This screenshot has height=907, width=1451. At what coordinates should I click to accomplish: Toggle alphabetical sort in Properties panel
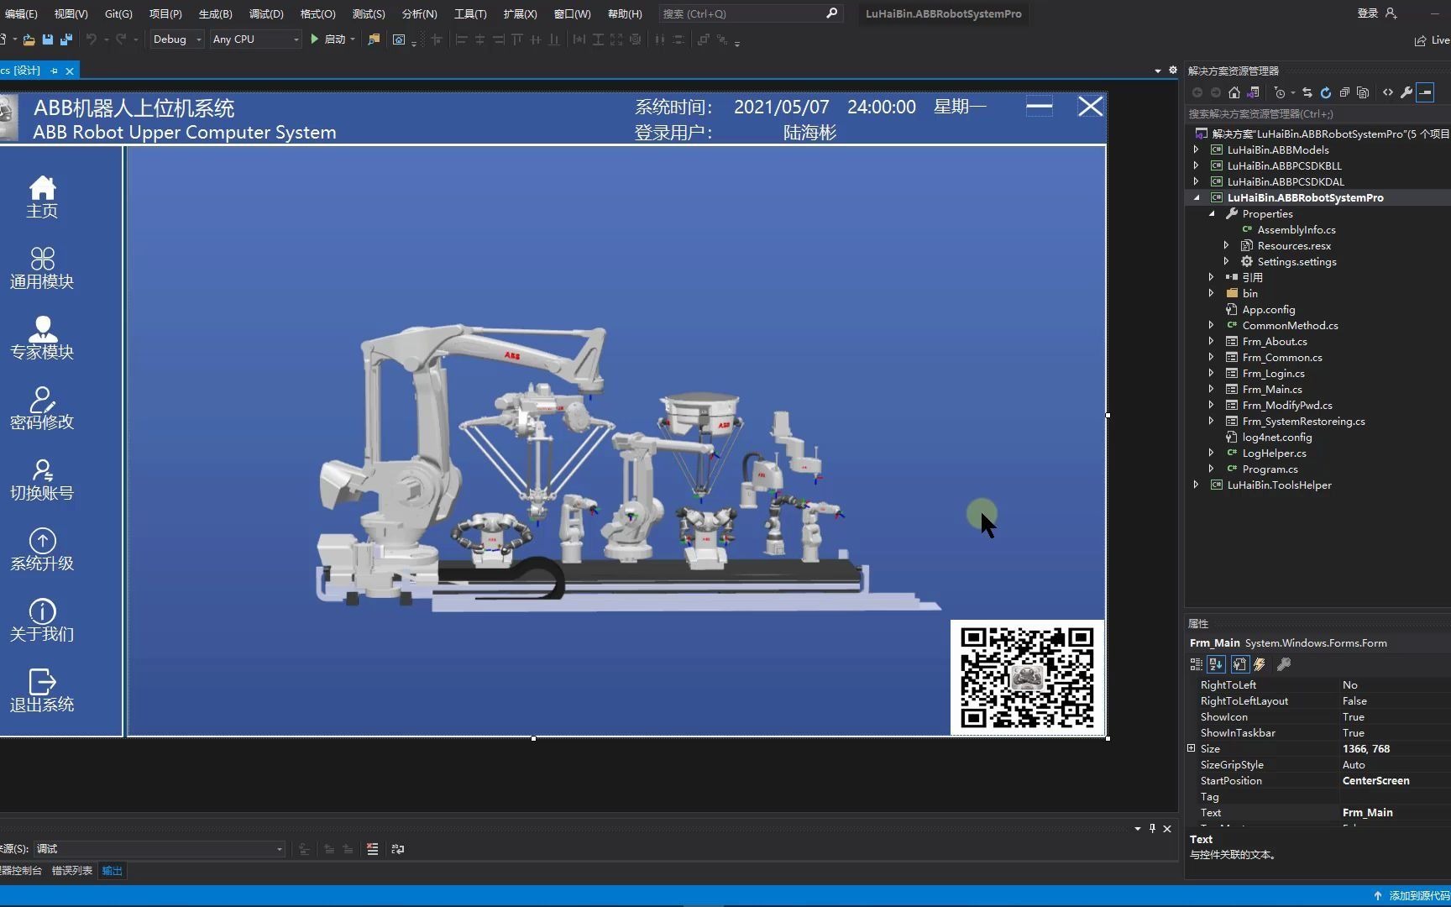(x=1216, y=664)
